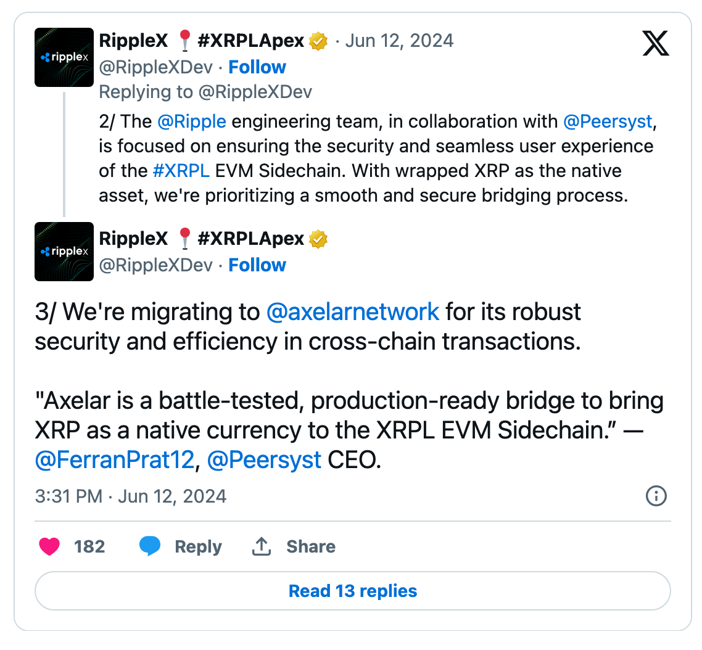Click the X logo icon

(x=655, y=43)
